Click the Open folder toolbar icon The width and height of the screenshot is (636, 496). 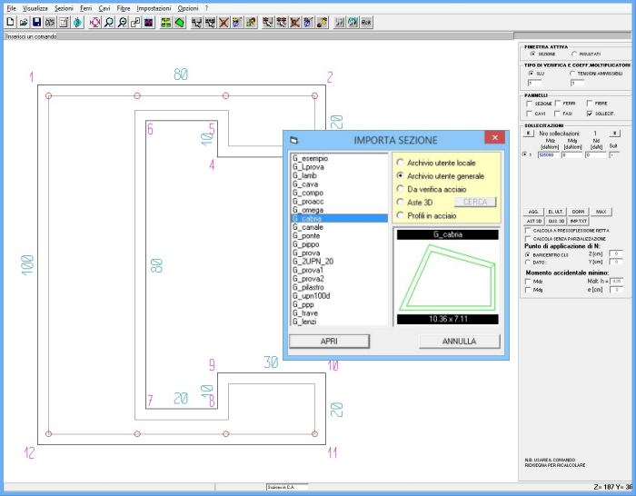[24, 22]
